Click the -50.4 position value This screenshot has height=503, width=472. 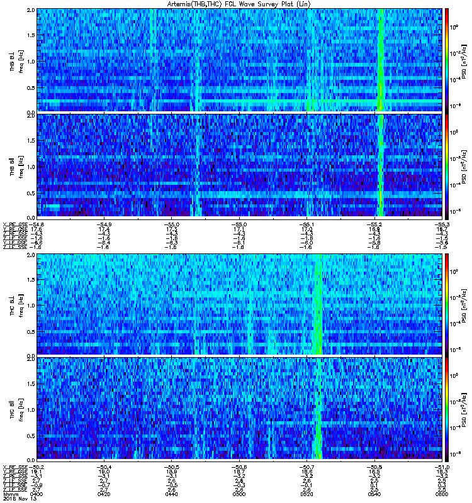click(104, 467)
